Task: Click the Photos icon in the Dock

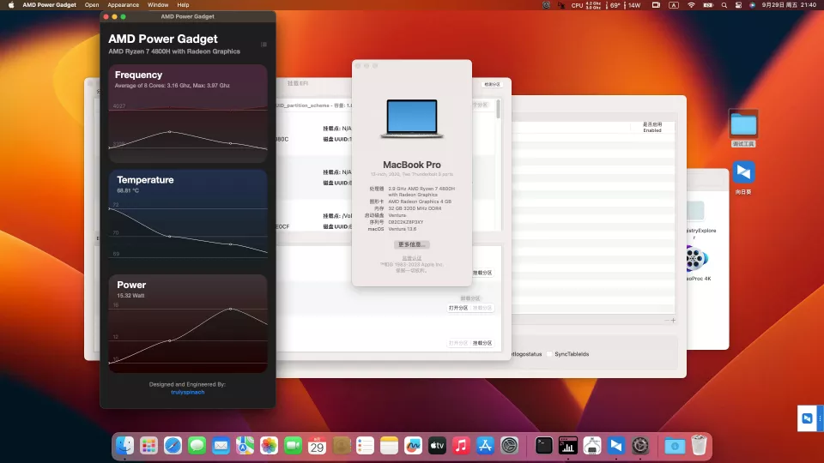Action: point(269,446)
